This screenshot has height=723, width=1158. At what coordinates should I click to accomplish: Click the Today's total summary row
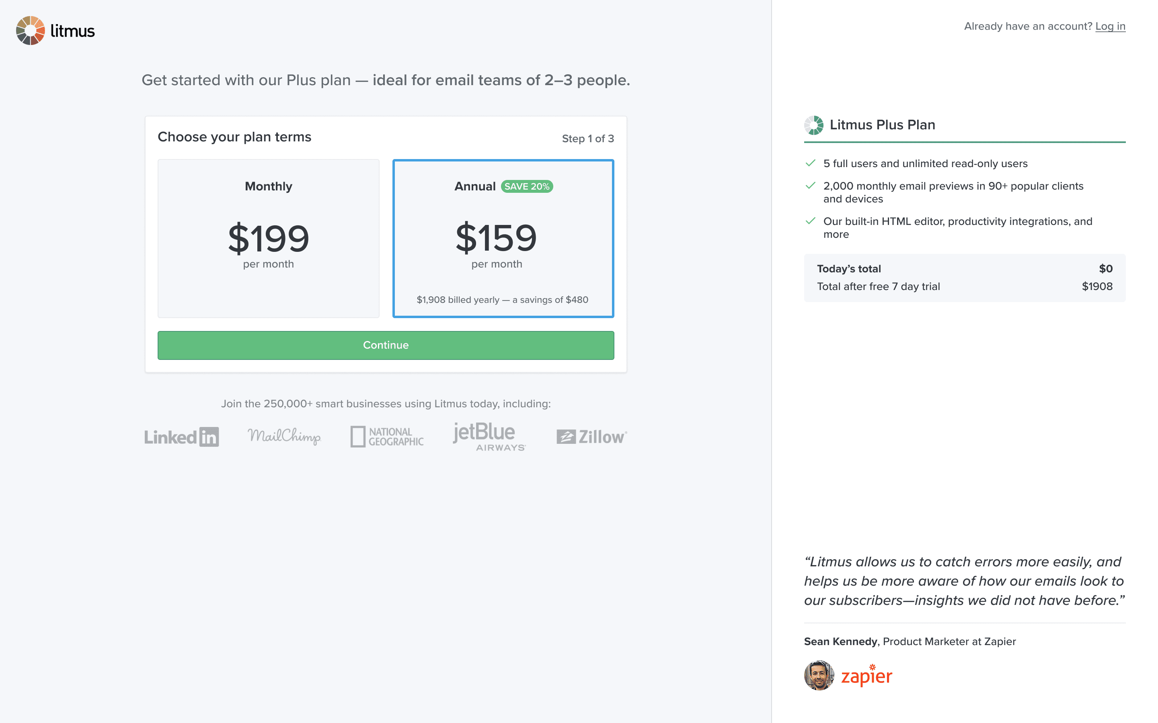(964, 269)
